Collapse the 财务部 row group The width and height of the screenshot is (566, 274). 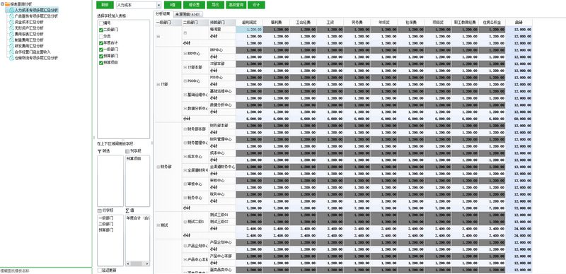point(158,167)
